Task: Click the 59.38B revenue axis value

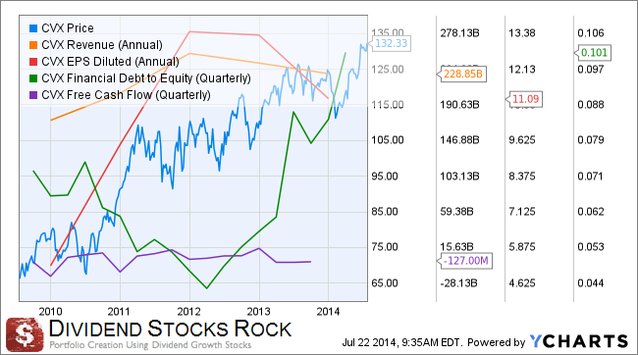Action: tap(456, 212)
